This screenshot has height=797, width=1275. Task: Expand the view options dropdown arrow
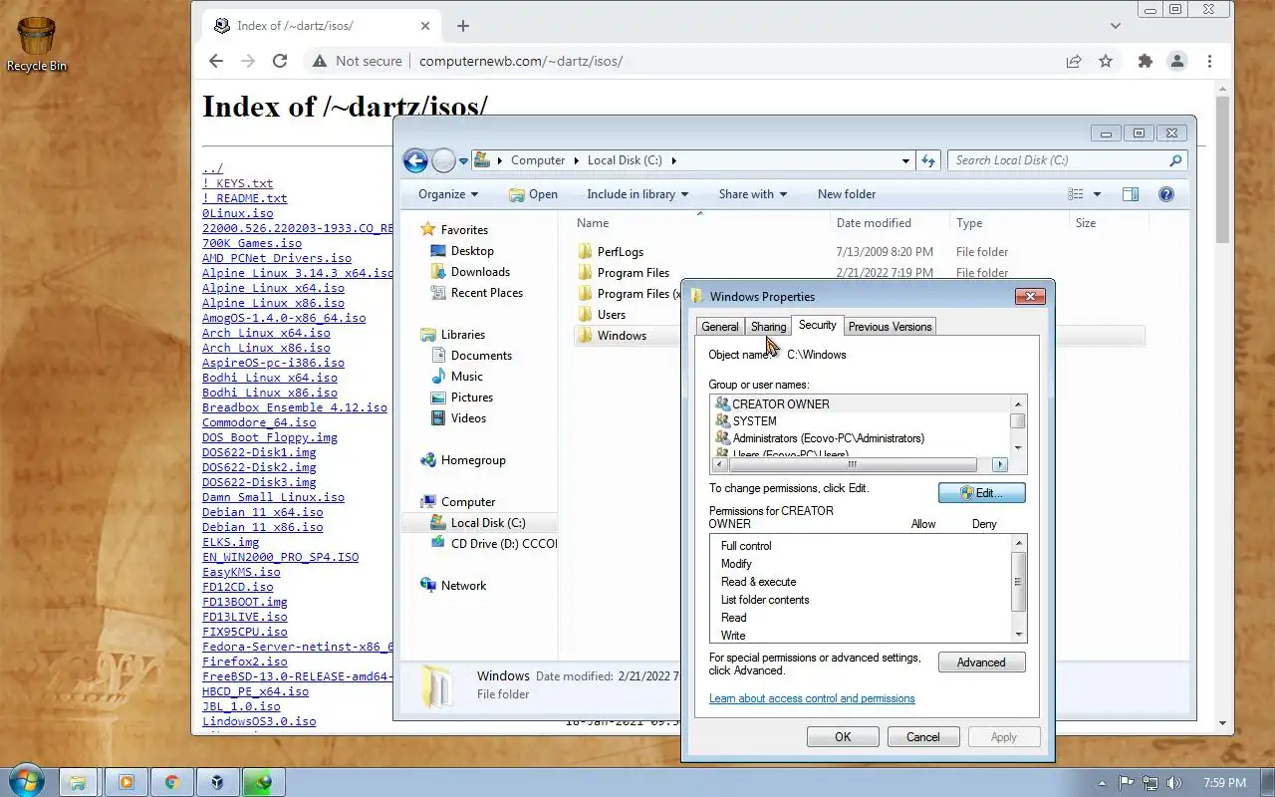point(1098,194)
